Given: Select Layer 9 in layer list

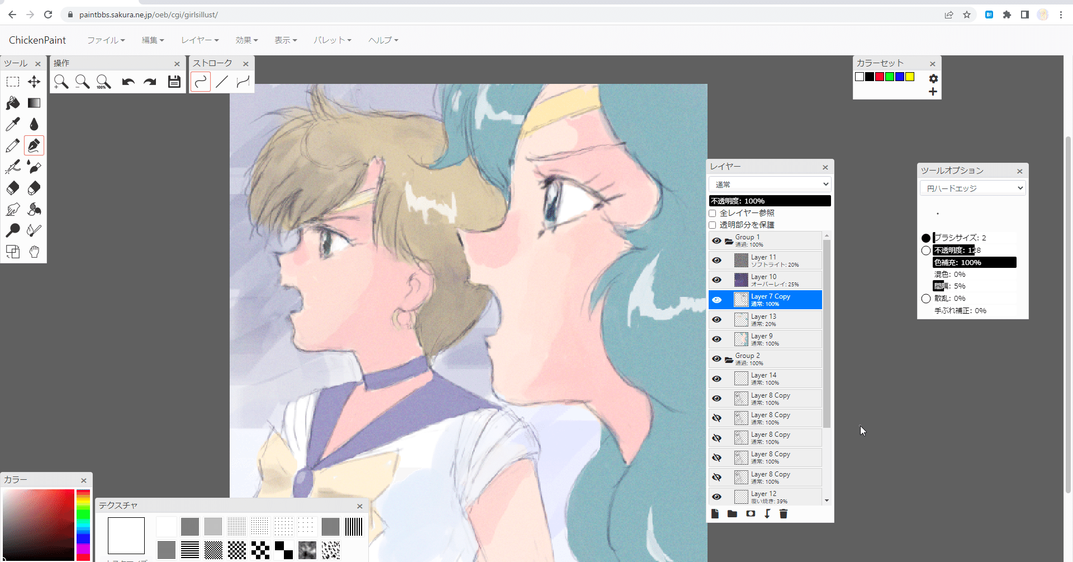Looking at the screenshot, I should [766, 339].
